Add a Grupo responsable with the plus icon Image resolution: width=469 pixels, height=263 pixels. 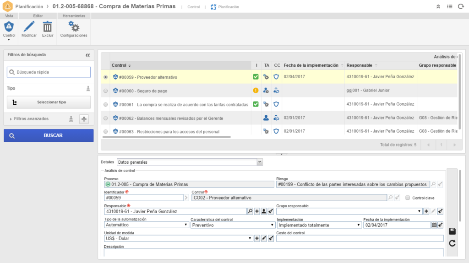tap(426, 211)
